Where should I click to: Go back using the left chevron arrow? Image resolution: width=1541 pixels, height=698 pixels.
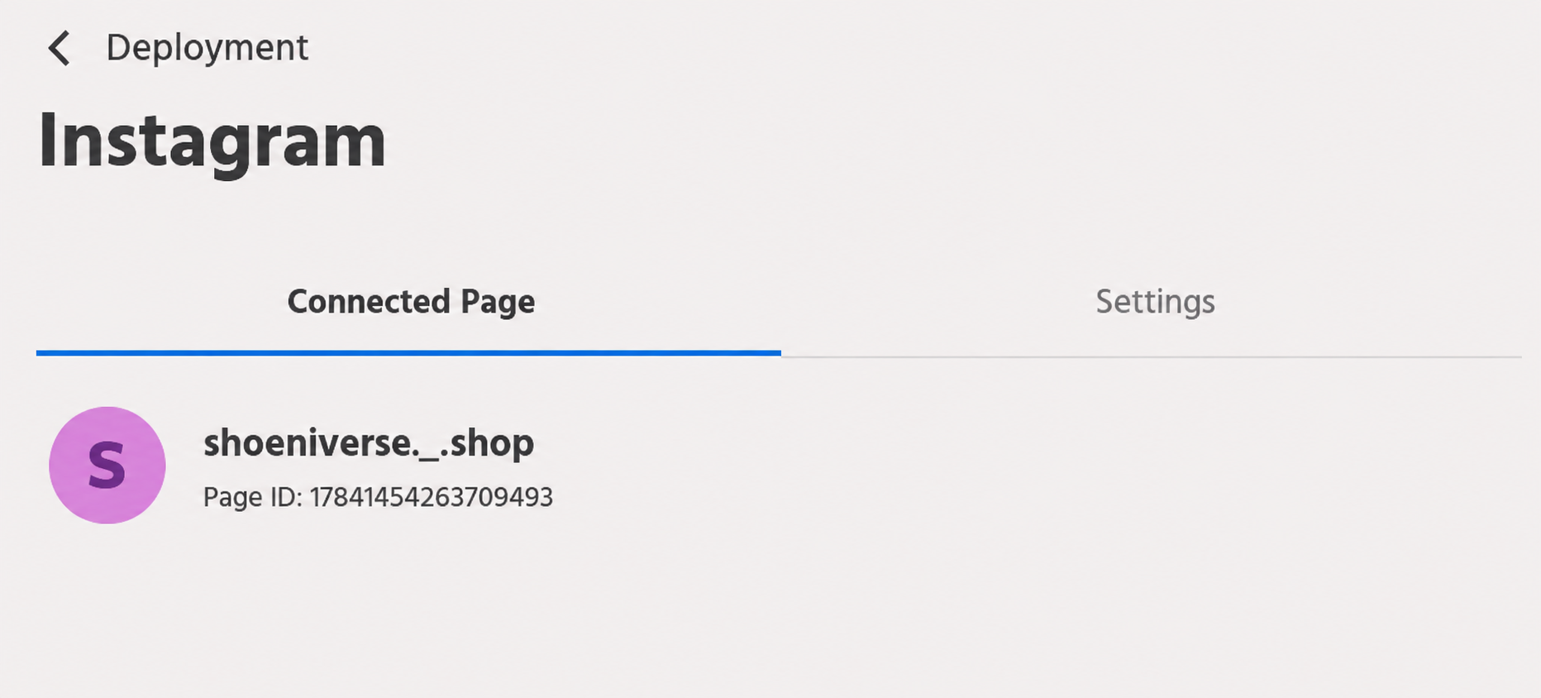(59, 48)
